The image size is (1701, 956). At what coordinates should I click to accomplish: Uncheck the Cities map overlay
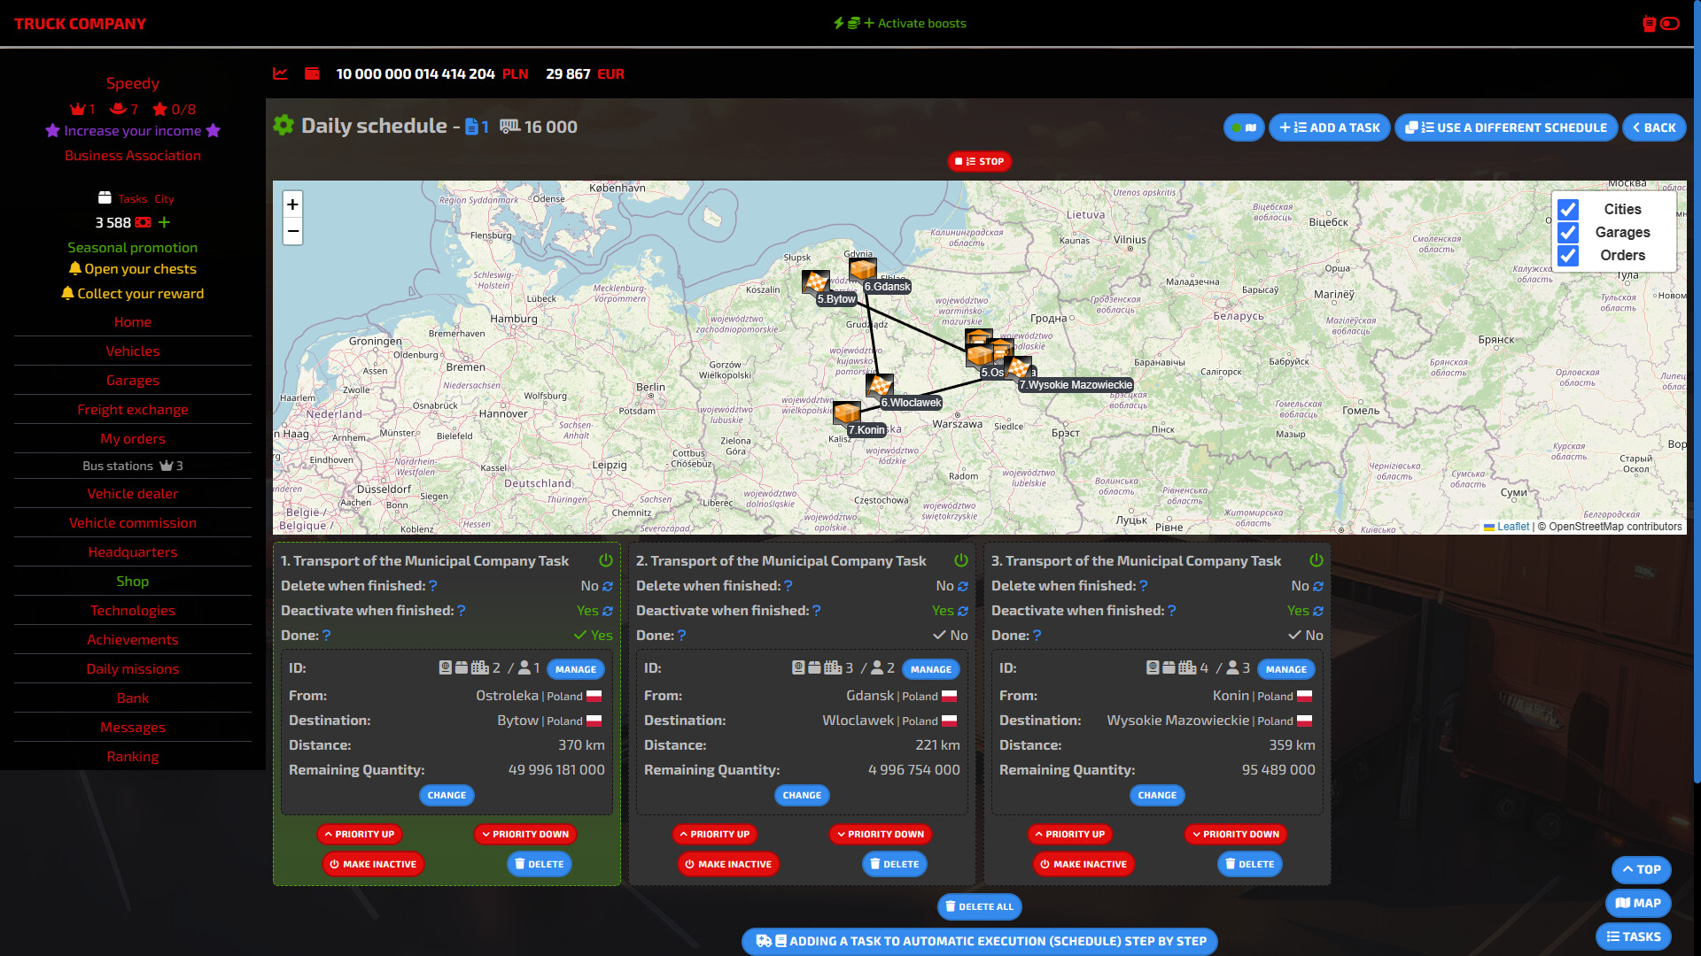coord(1569,210)
